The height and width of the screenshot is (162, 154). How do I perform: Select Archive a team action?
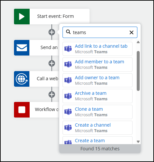[97, 96]
